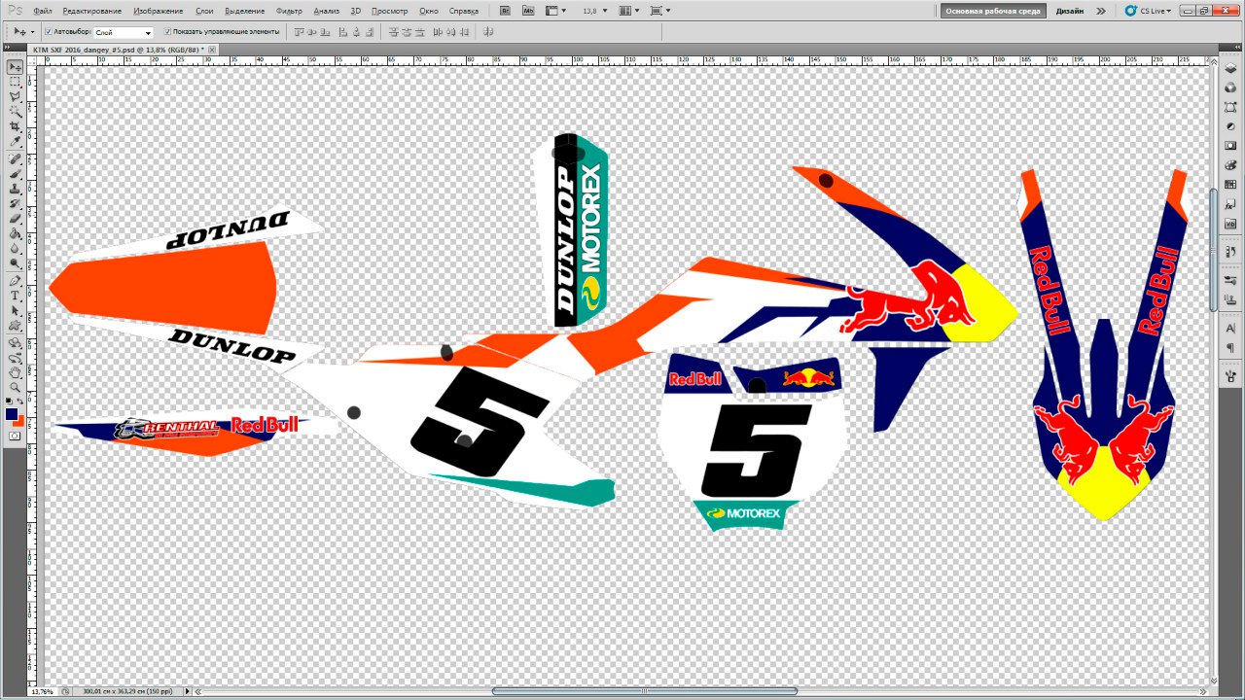Select the 3D Object Rotate tool

(16, 342)
